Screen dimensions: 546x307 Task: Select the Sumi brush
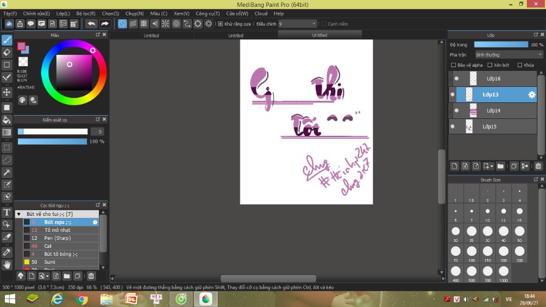pyautogui.click(x=61, y=262)
